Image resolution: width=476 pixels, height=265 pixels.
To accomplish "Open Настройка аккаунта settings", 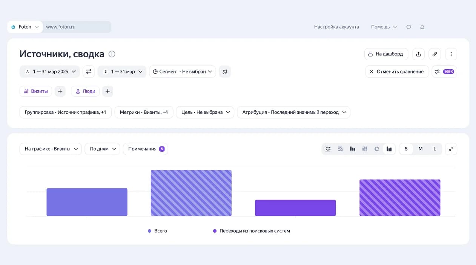I will 336,27.
